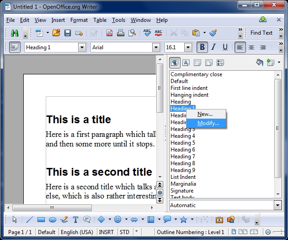Expand Stars shapes dropdown arrow
Viewport: 288px width, 240px height.
192,219
